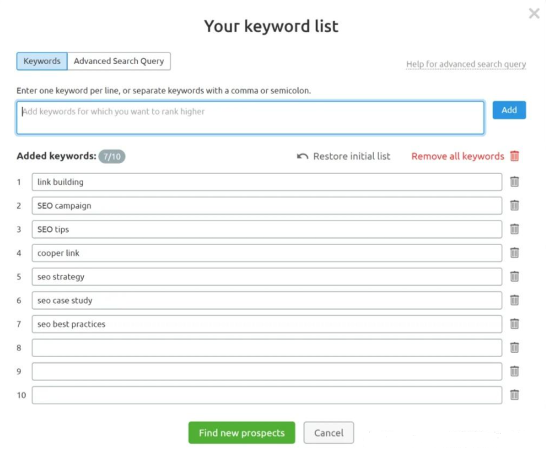This screenshot has height=458, width=546.
Task: Click Find new prospects button
Action: pos(242,433)
